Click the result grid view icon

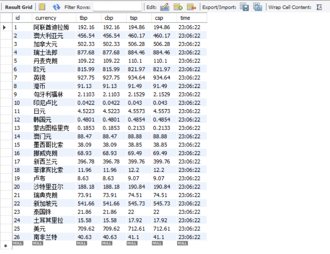click(42, 7)
